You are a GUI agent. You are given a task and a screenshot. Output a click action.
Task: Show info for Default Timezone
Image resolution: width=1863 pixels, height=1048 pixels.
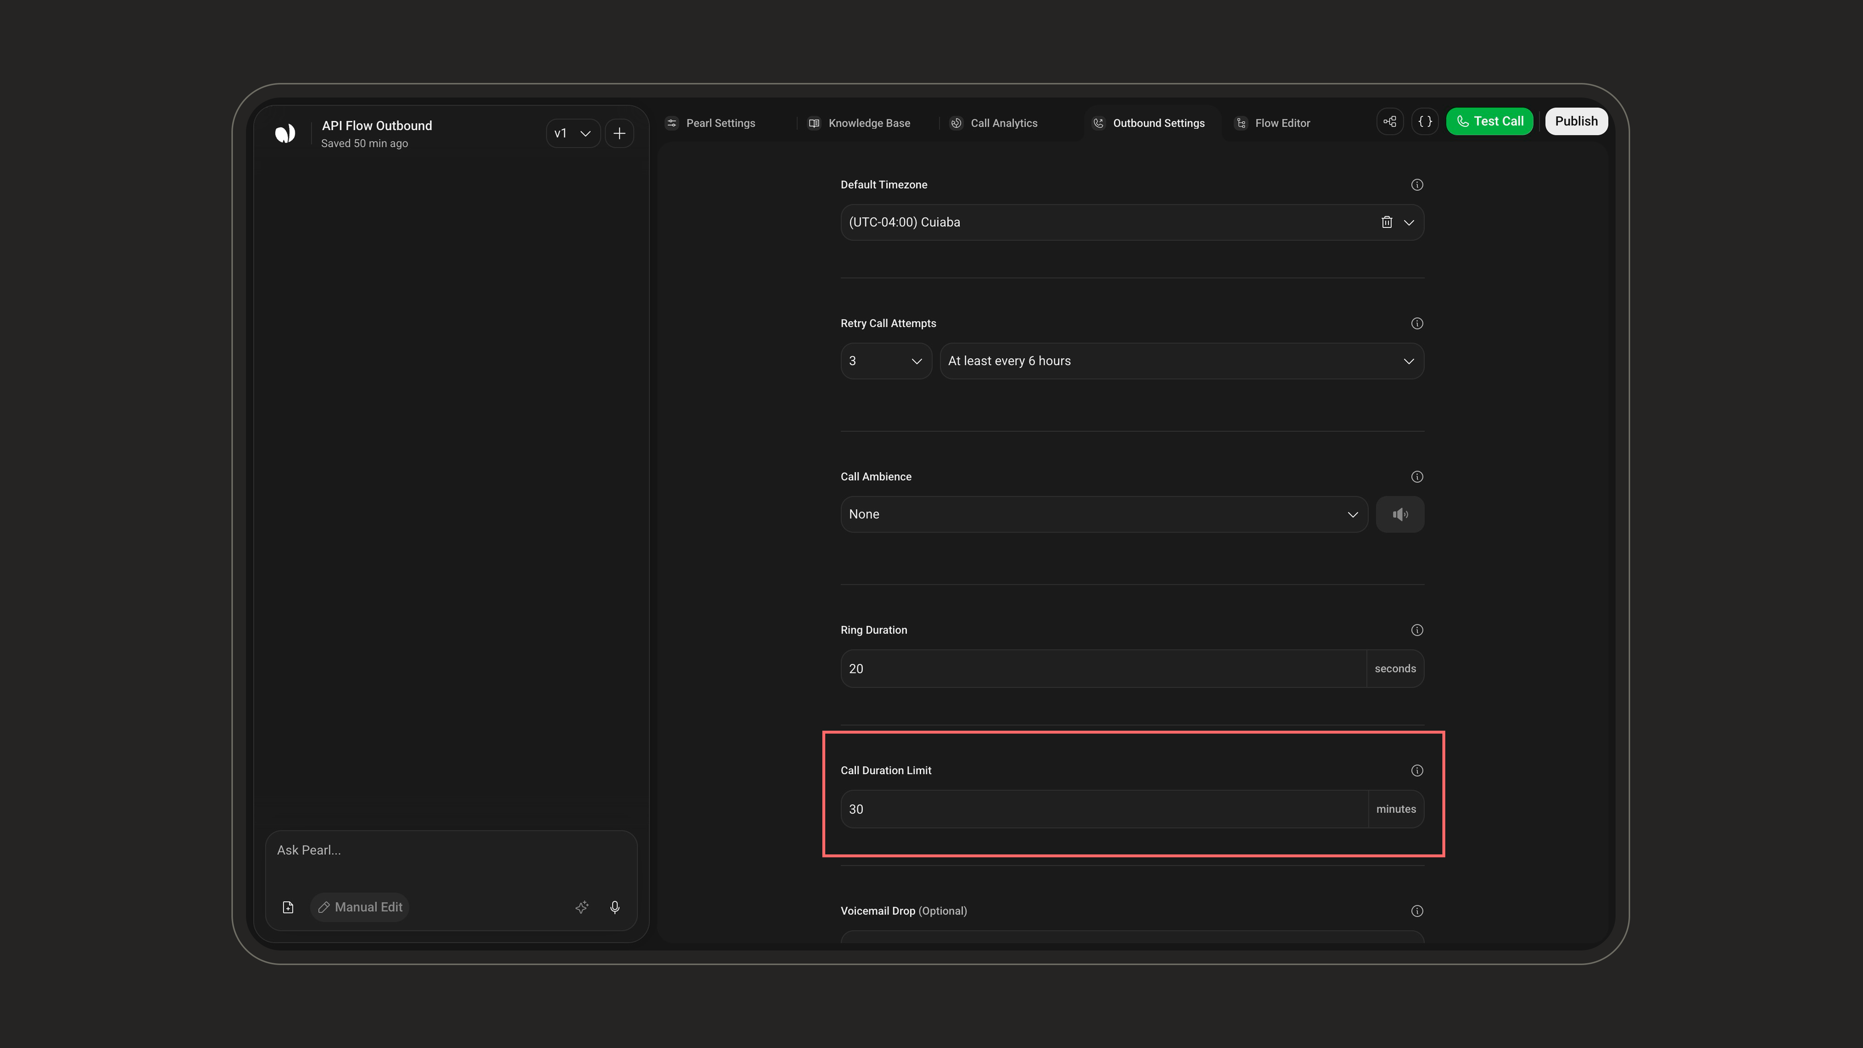pyautogui.click(x=1417, y=185)
